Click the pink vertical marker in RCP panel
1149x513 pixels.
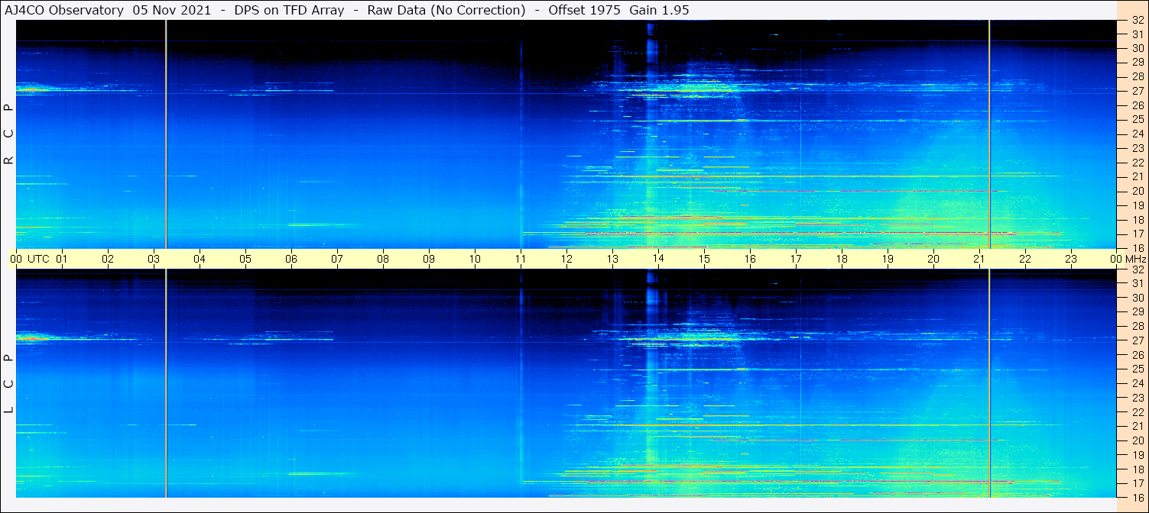[166, 134]
